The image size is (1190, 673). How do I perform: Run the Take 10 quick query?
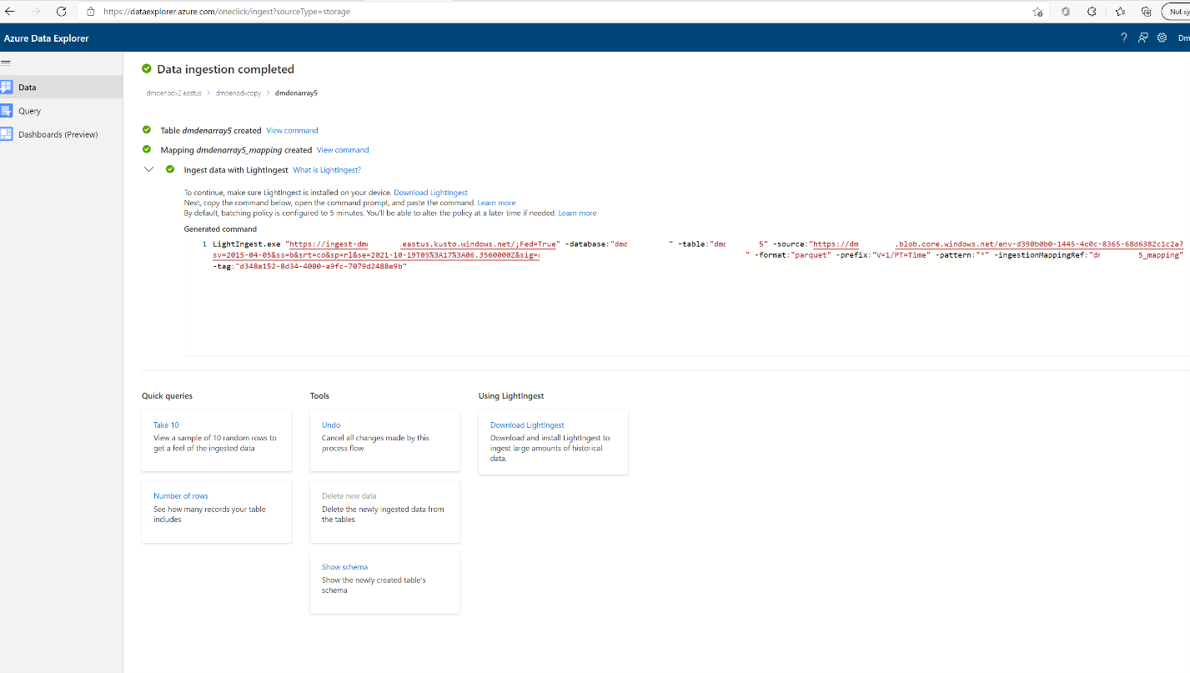pos(217,440)
